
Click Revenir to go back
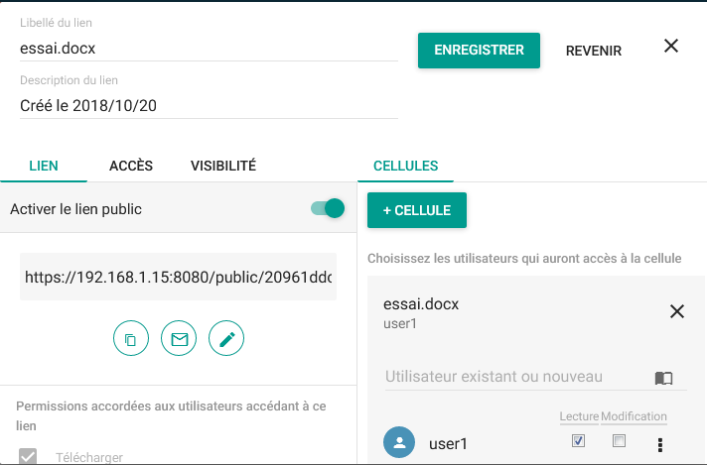pos(593,51)
